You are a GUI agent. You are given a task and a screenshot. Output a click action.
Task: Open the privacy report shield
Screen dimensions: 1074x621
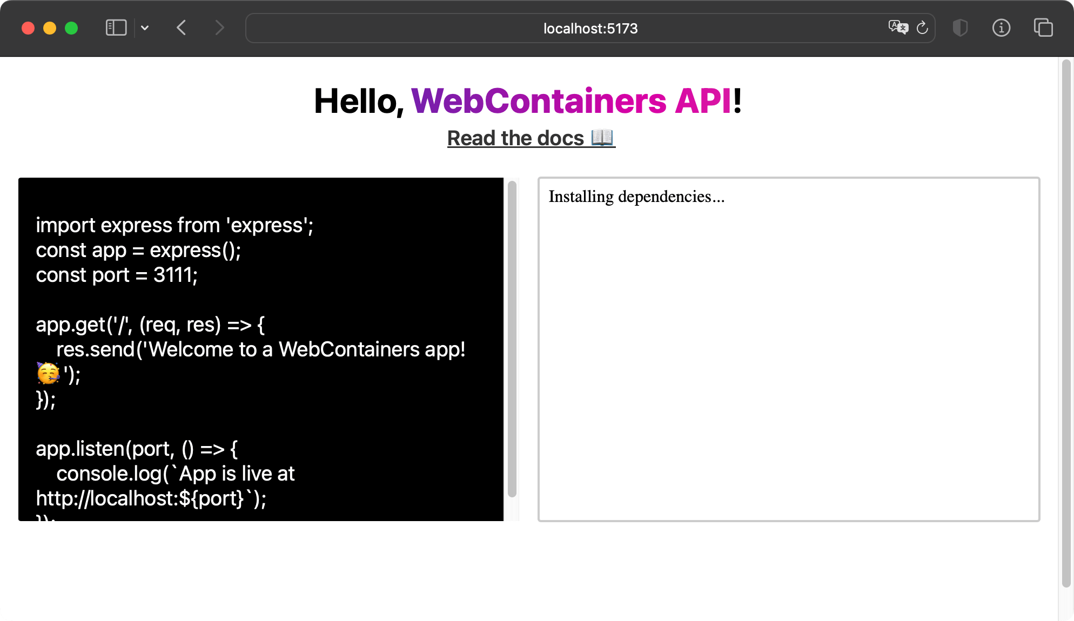click(x=960, y=28)
